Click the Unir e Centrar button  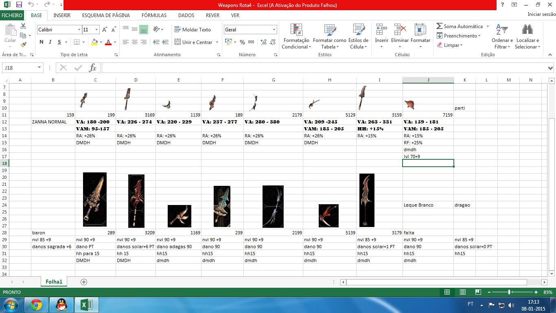194,42
